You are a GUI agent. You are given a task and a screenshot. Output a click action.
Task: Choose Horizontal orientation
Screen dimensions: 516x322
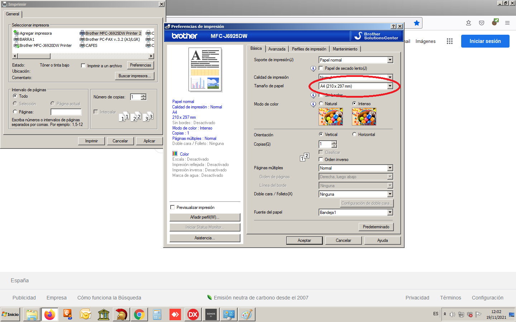coord(354,135)
